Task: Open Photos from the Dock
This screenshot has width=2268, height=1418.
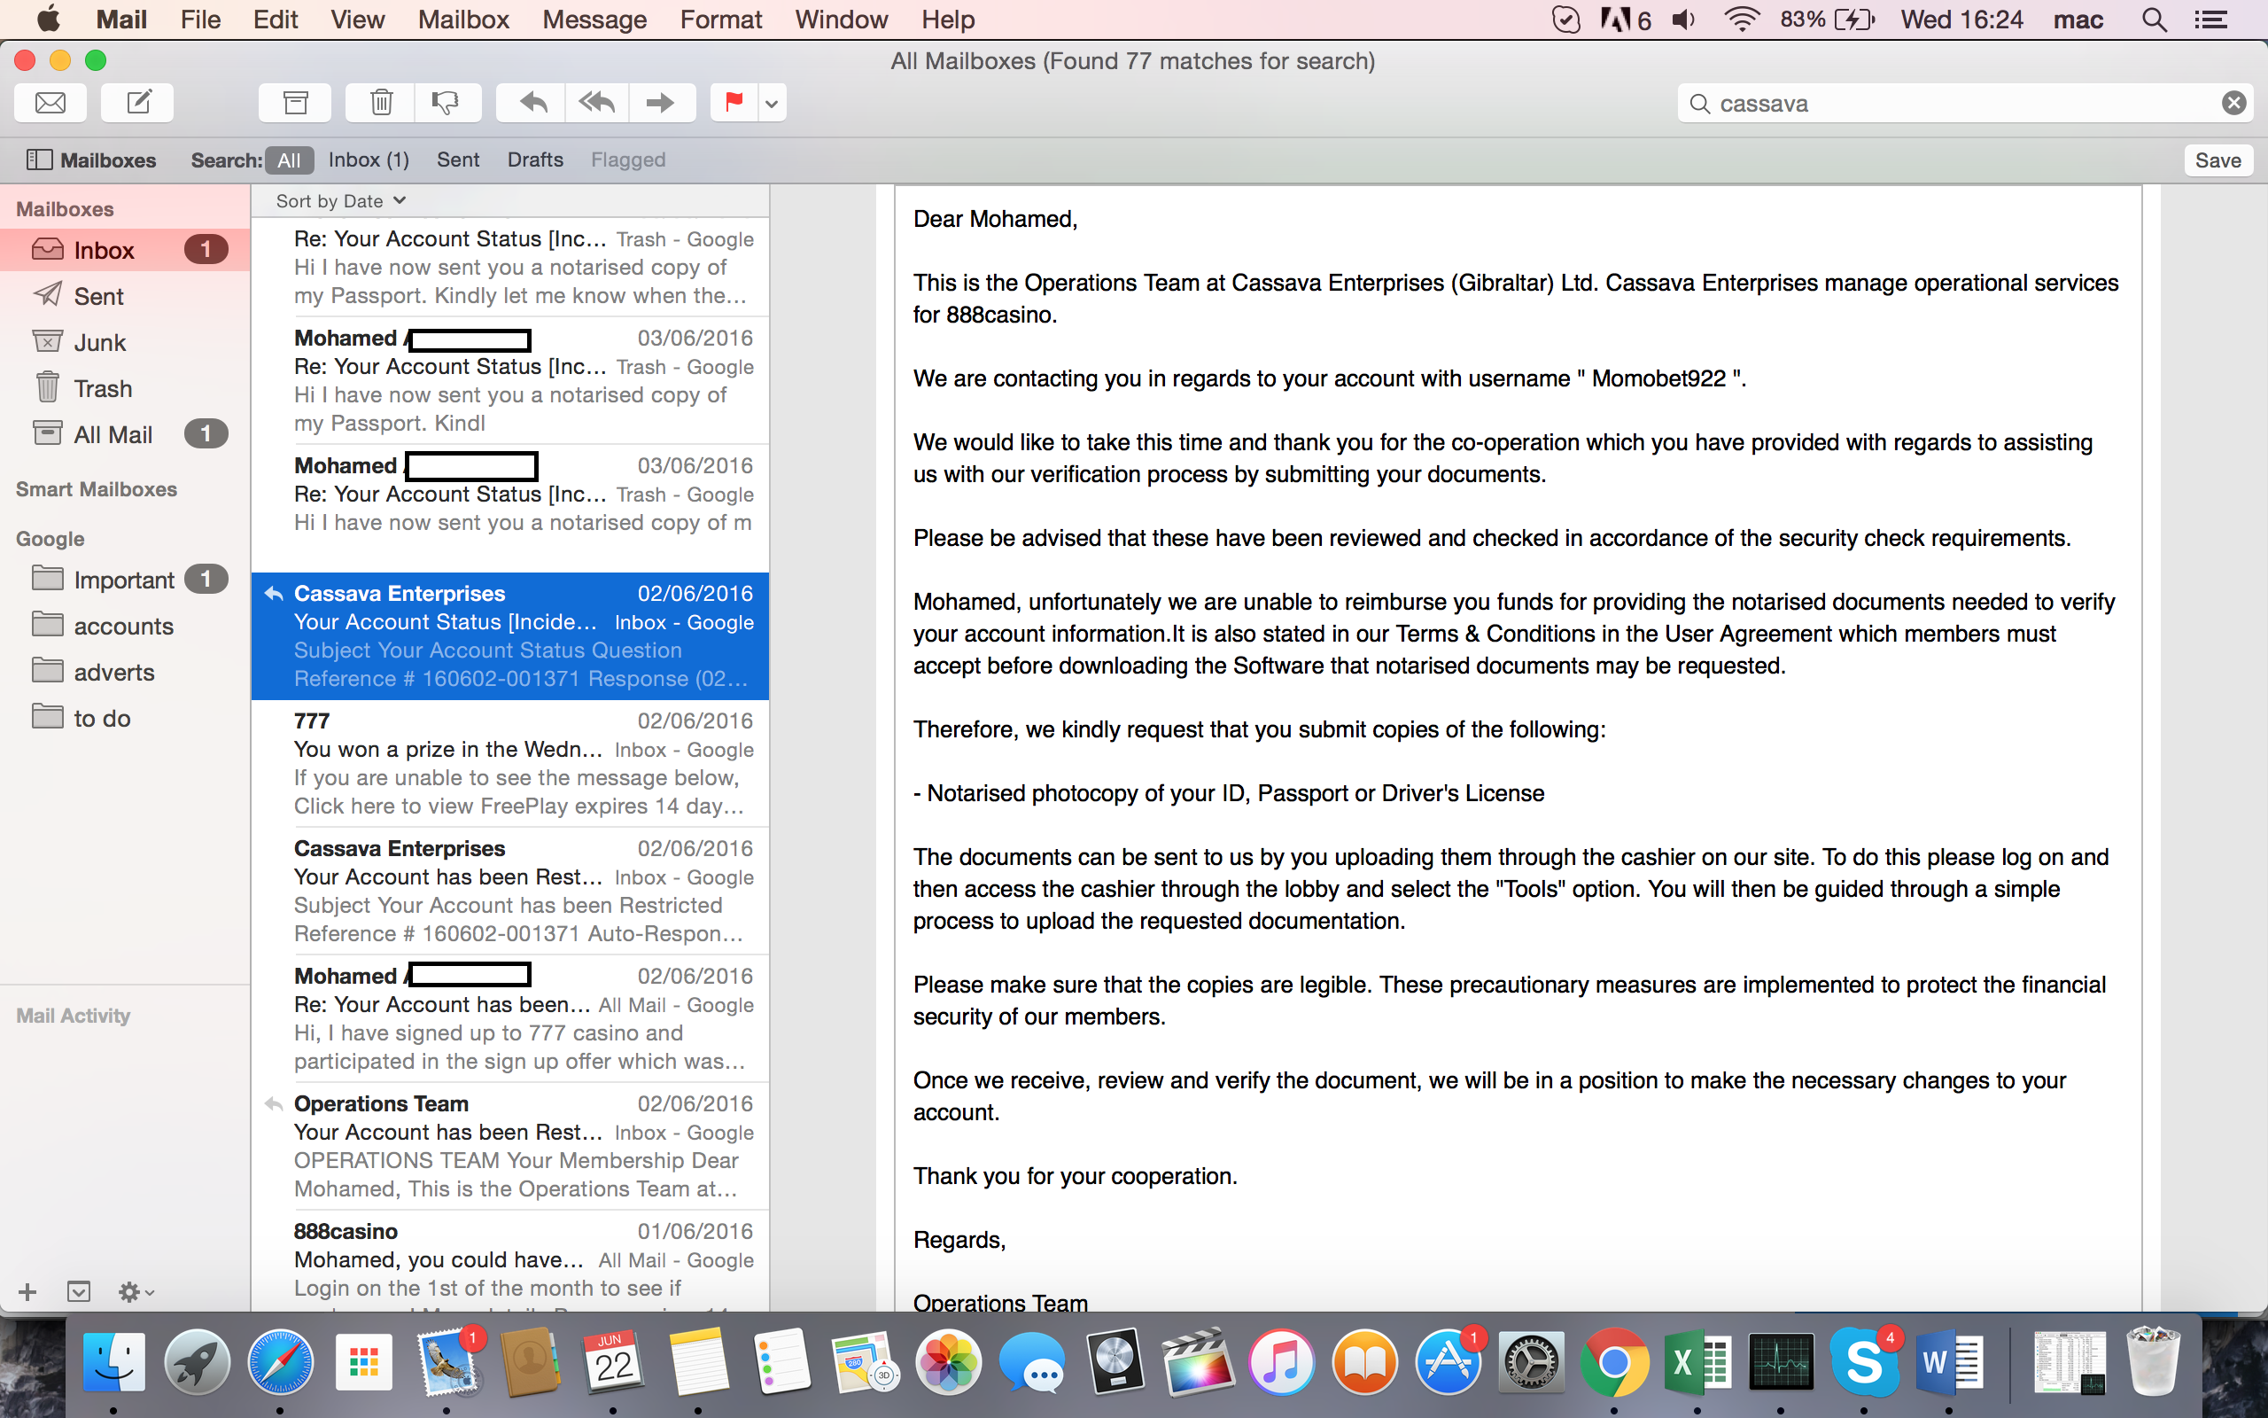Action: (947, 1362)
